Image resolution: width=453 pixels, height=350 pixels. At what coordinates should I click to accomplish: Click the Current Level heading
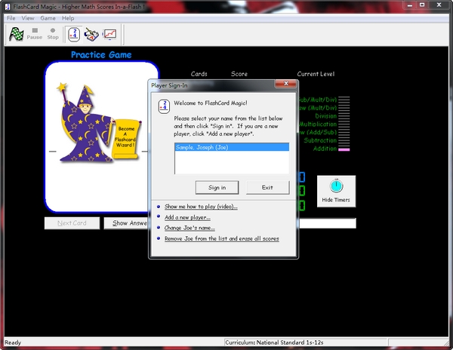click(x=316, y=74)
